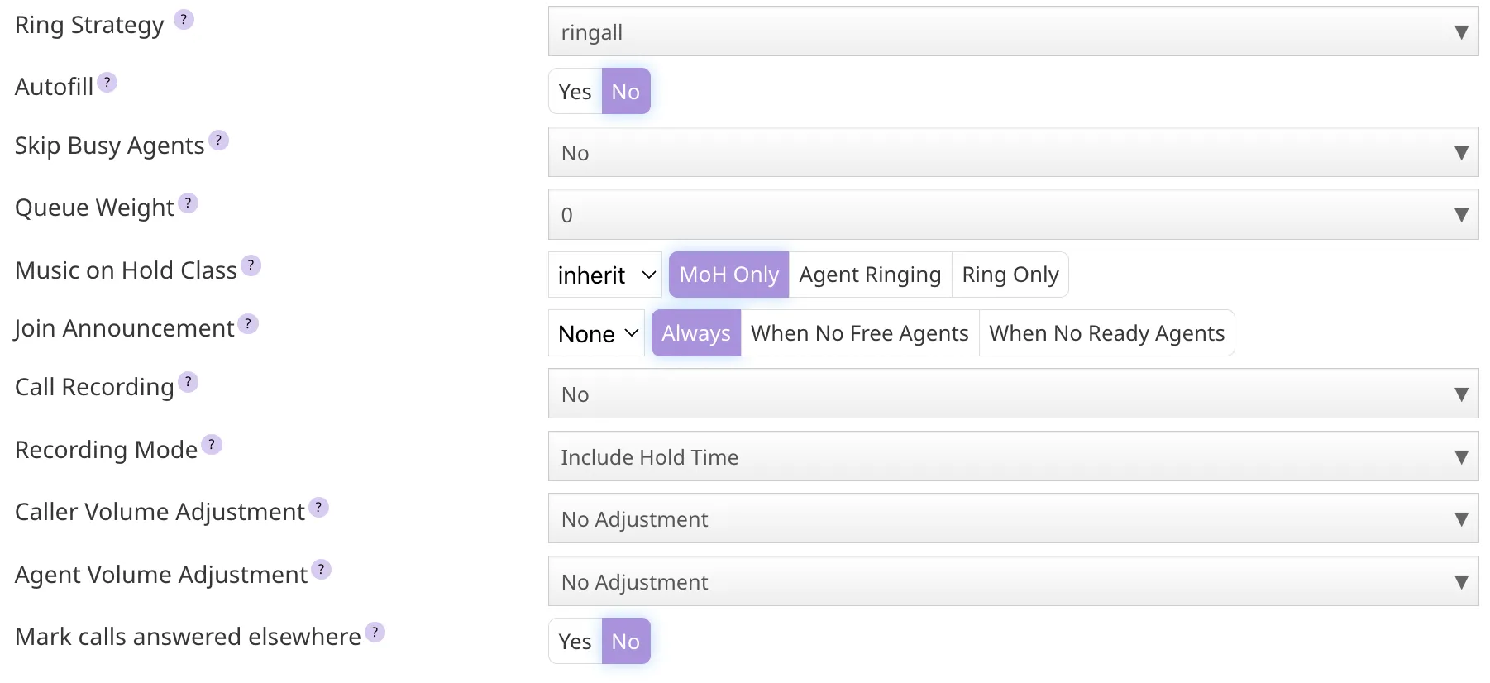Click the MoH Only button
The width and height of the screenshot is (1490, 683).
pos(728,275)
